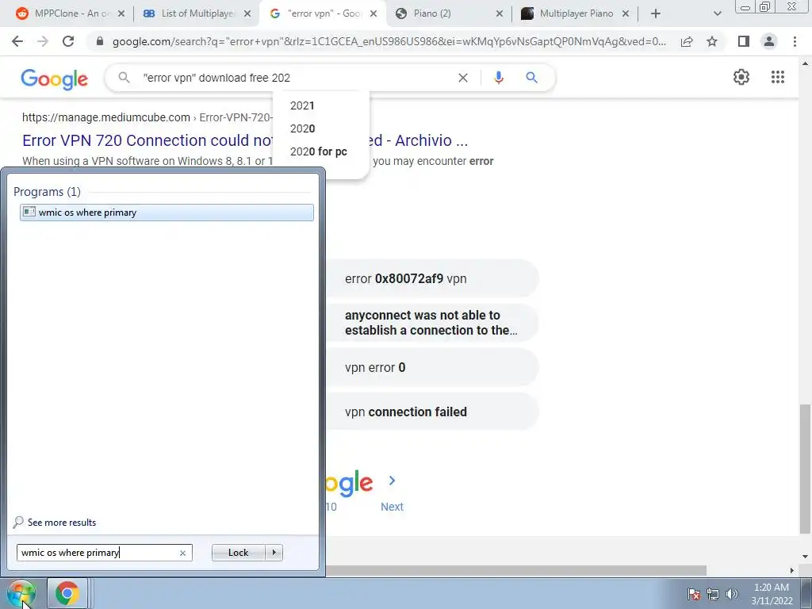Click the Chrome back arrow
Image resolution: width=812 pixels, height=609 pixels.
(x=17, y=41)
